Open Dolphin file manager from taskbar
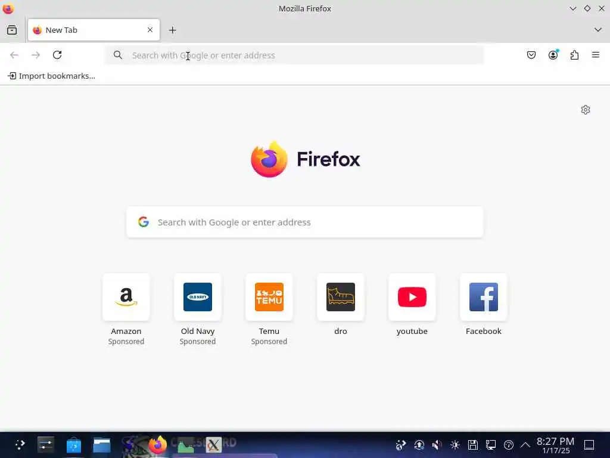The width and height of the screenshot is (610, 458). pos(102,445)
